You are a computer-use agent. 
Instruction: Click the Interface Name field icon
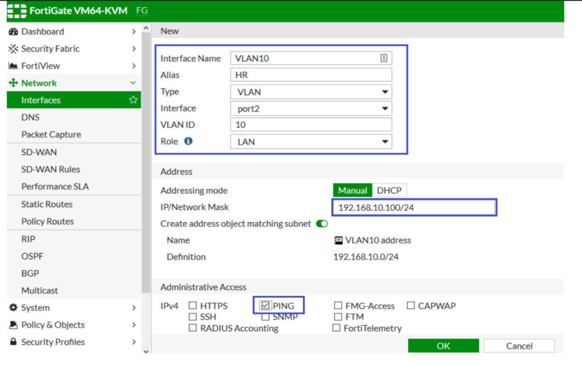point(384,58)
